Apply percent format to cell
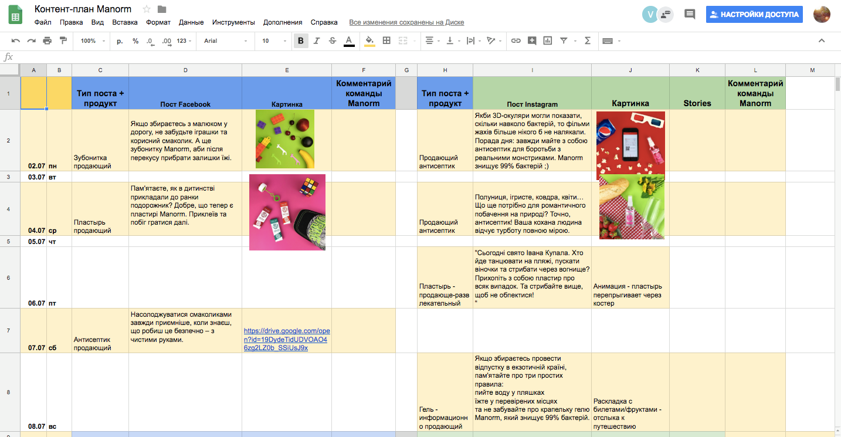841x437 pixels. tap(135, 40)
